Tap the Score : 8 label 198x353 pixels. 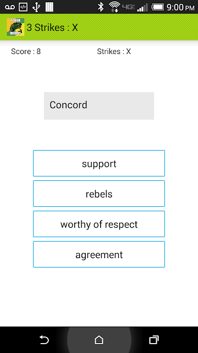(26, 51)
